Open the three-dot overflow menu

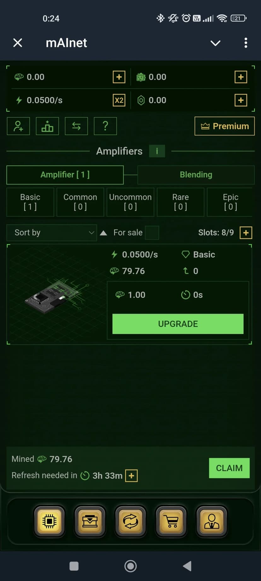[246, 43]
